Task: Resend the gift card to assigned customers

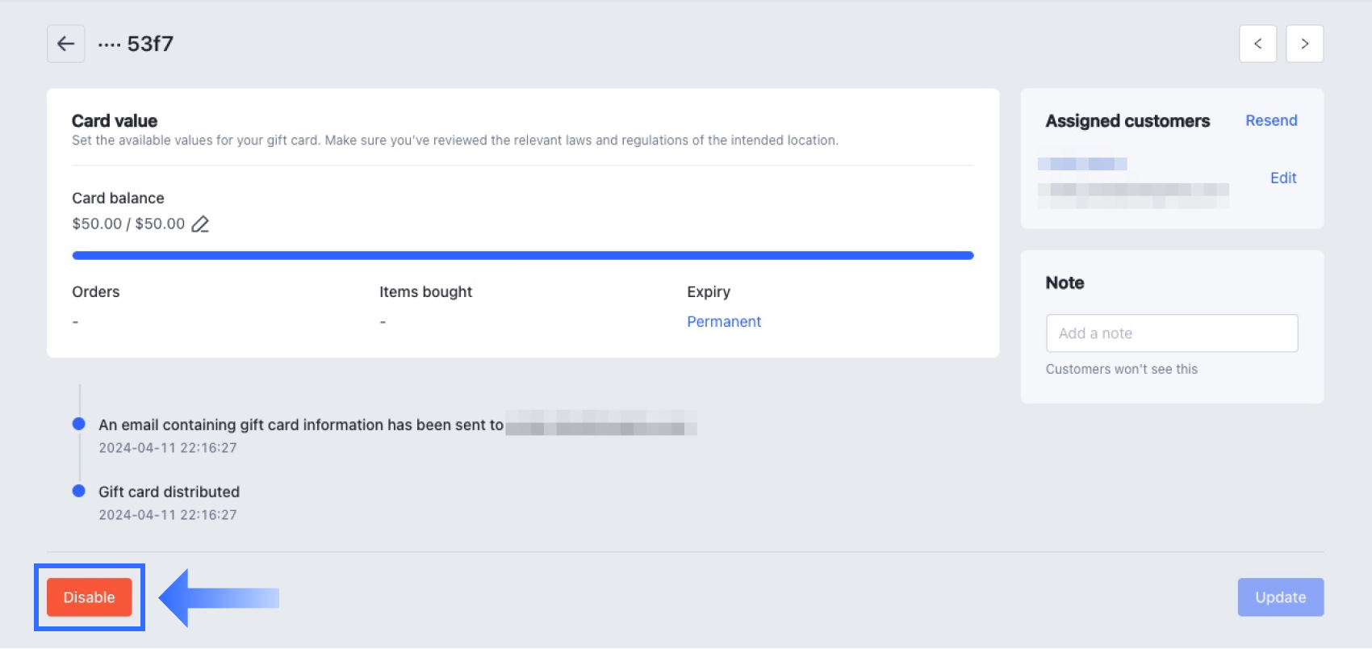Action: [x=1271, y=120]
